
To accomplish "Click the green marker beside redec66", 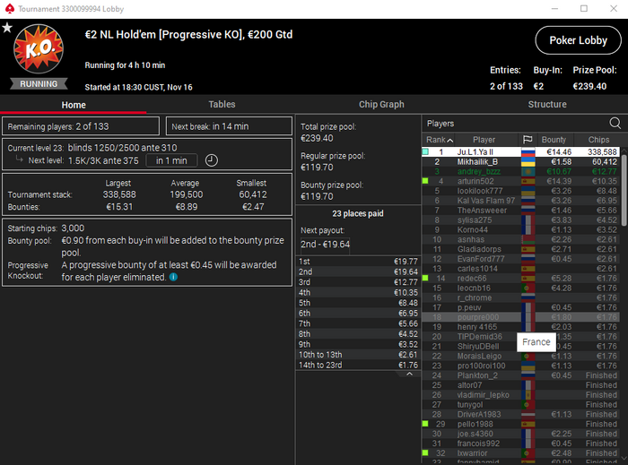I will point(425,279).
